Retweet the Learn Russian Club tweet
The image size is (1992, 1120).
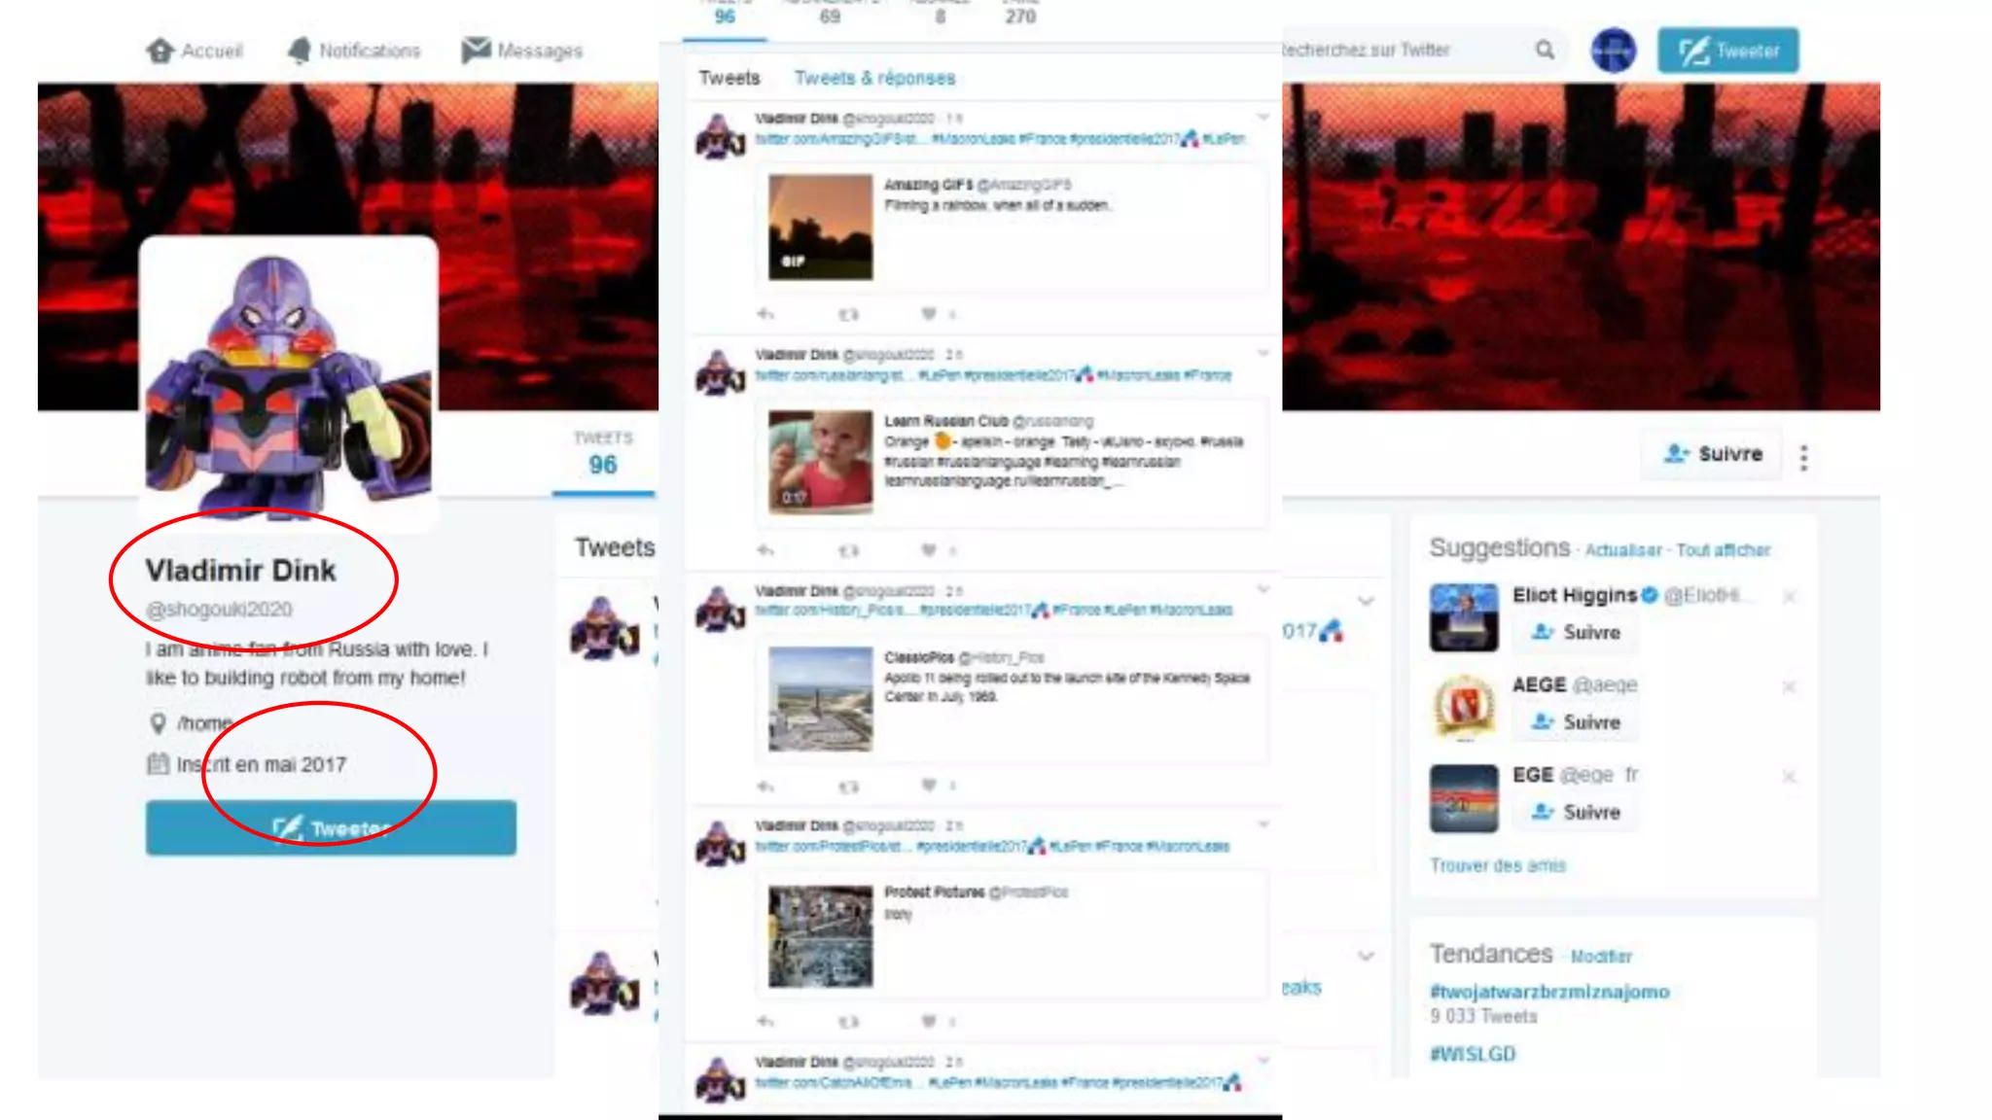tap(848, 550)
